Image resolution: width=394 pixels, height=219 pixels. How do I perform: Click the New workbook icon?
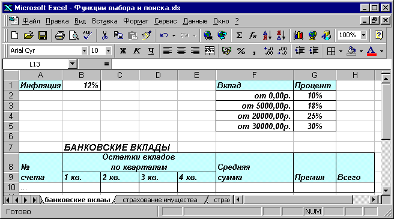[14, 35]
